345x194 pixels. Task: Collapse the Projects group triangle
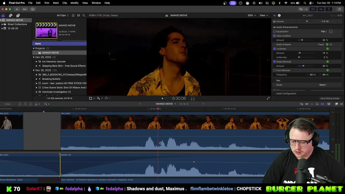coord(34,48)
